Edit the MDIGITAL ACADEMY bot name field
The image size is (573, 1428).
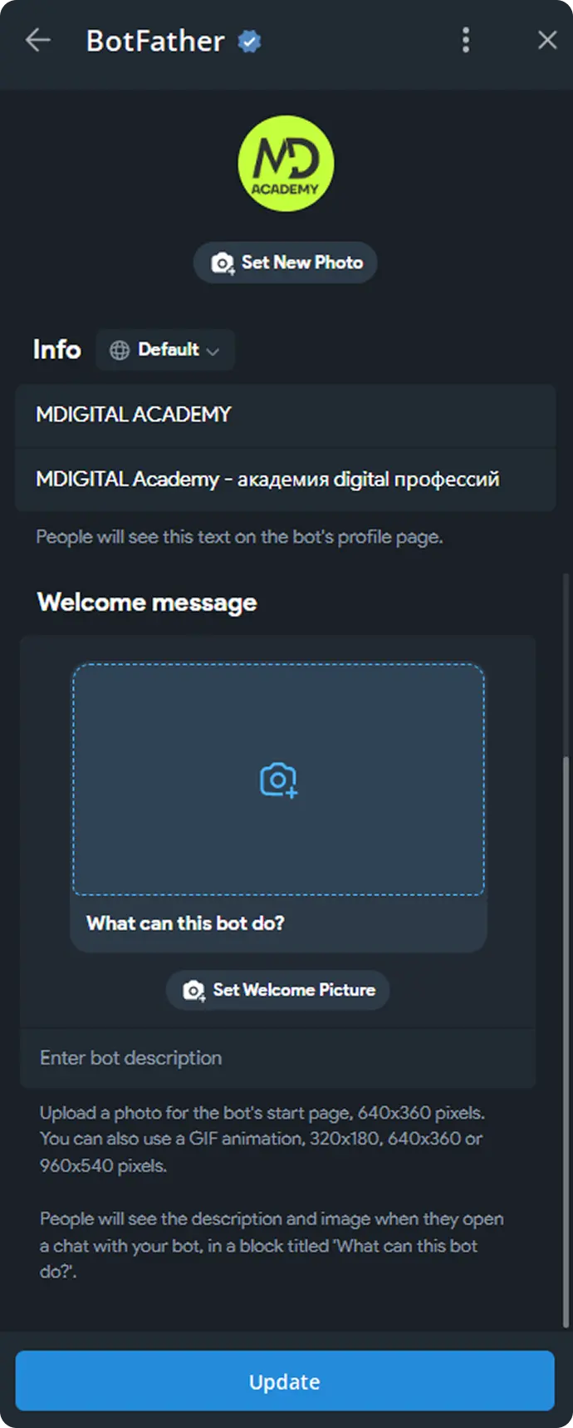coord(286,415)
